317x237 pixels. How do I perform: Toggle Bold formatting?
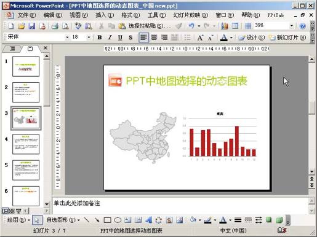100,37
